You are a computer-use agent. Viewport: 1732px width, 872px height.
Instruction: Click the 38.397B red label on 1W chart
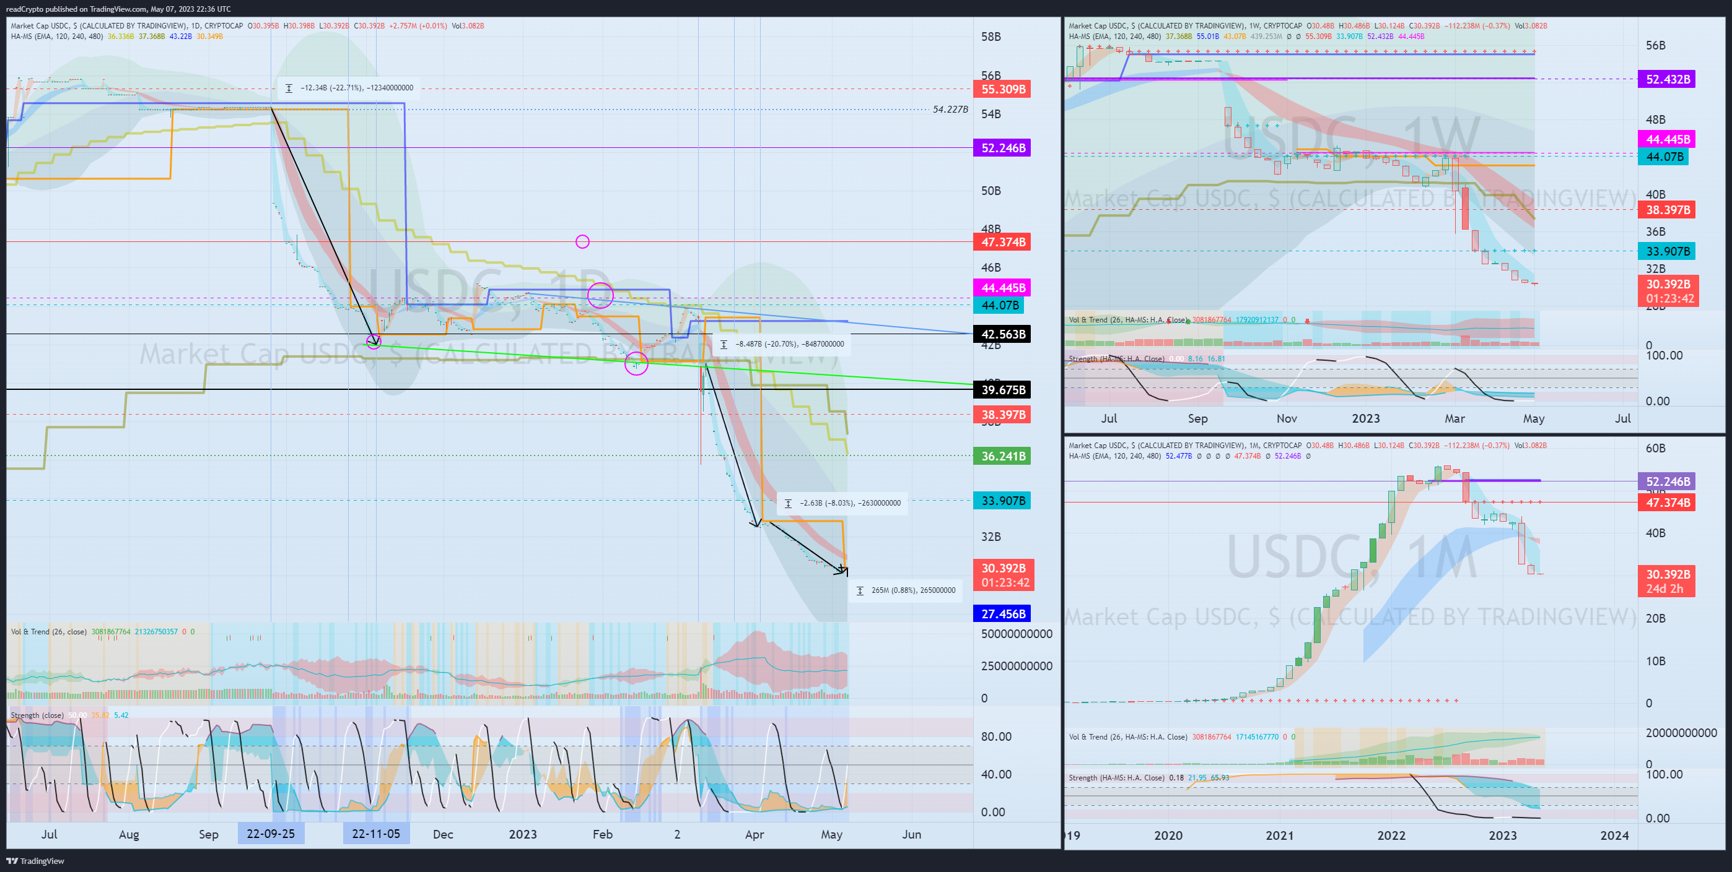[1667, 210]
